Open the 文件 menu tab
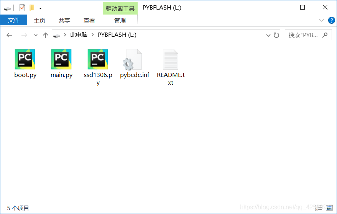This screenshot has height=214, width=337. point(14,20)
